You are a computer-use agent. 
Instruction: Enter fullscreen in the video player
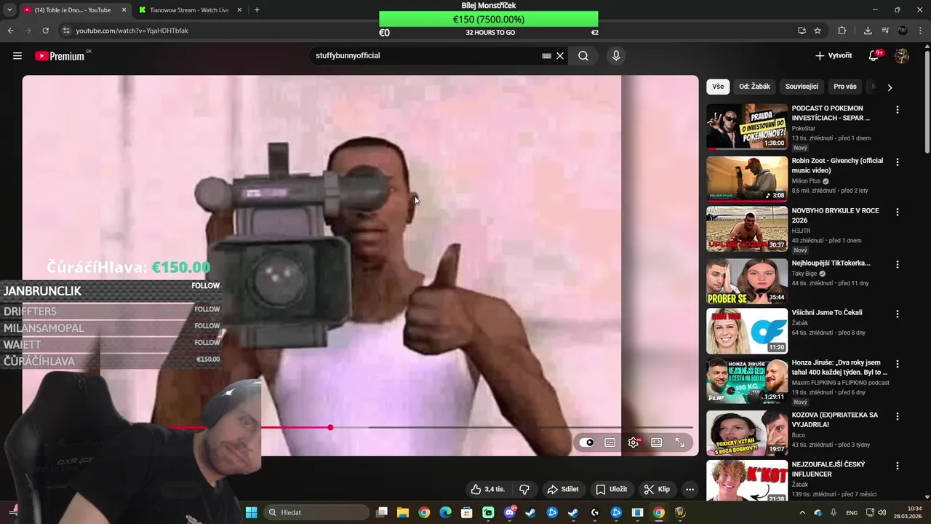(x=680, y=442)
